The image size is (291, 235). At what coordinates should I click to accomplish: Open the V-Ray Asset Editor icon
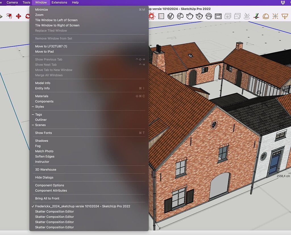tap(171, 16)
